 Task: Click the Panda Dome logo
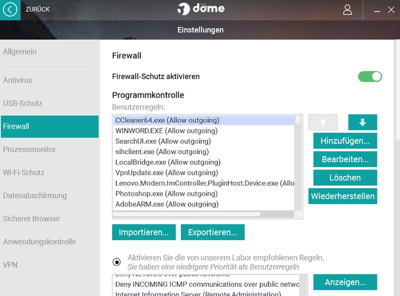point(201,8)
